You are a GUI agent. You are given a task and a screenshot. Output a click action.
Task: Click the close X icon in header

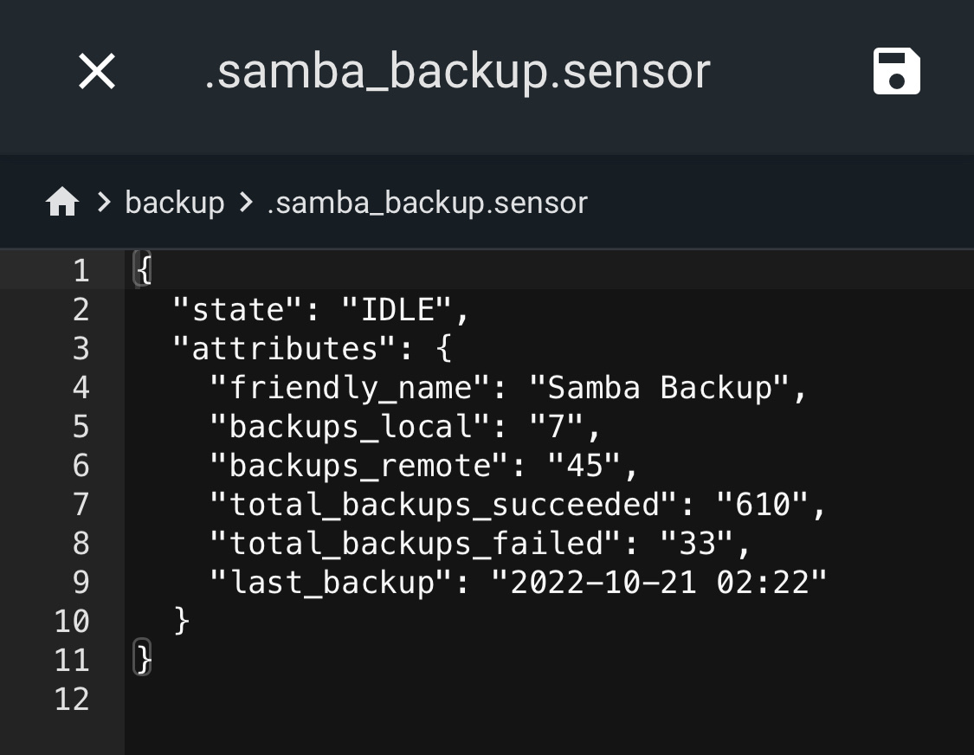tap(96, 71)
